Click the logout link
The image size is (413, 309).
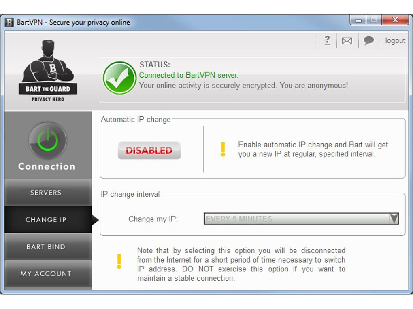pos(395,40)
